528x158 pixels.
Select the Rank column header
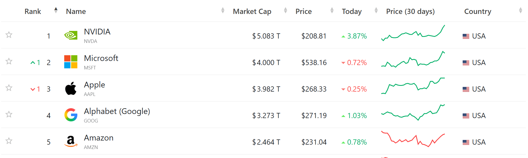[x=33, y=11]
